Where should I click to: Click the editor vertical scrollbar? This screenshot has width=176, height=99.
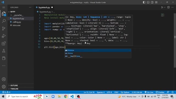pos(175,40)
